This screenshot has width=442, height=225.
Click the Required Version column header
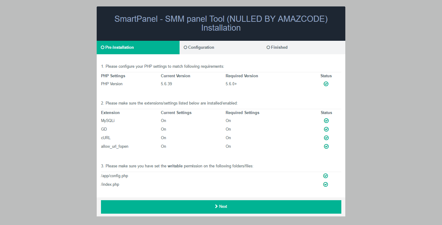click(x=242, y=76)
